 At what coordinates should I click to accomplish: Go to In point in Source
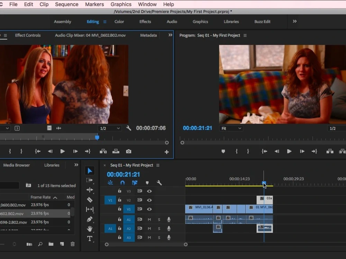38,151
